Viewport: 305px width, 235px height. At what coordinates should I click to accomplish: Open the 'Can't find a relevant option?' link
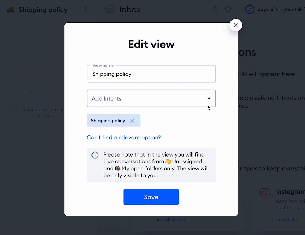[124, 137]
